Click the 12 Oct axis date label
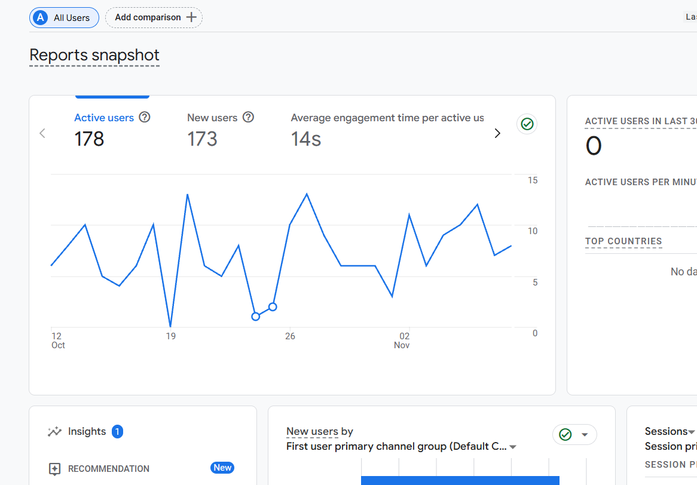The width and height of the screenshot is (697, 485). pos(58,340)
